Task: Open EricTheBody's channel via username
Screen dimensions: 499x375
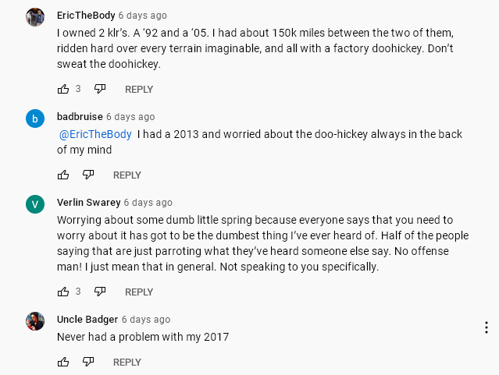Action: click(x=86, y=16)
